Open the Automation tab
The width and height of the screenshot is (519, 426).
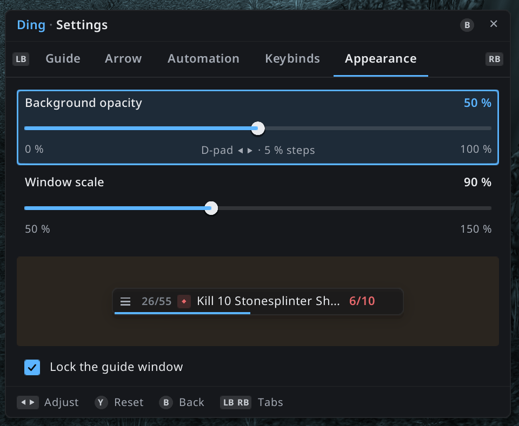point(203,58)
